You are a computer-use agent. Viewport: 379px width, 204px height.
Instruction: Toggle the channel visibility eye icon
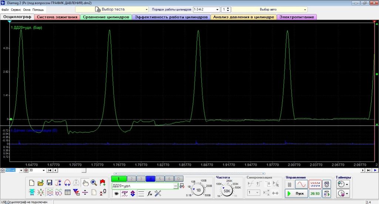(x=116, y=193)
